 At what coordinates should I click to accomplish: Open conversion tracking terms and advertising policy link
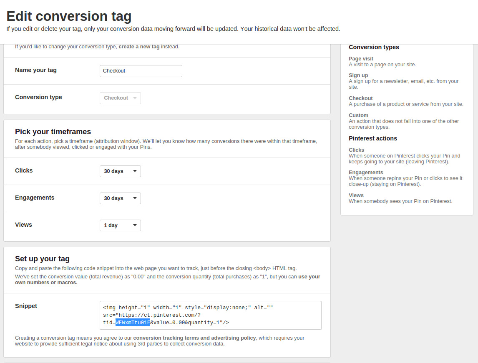pyautogui.click(x=194, y=338)
